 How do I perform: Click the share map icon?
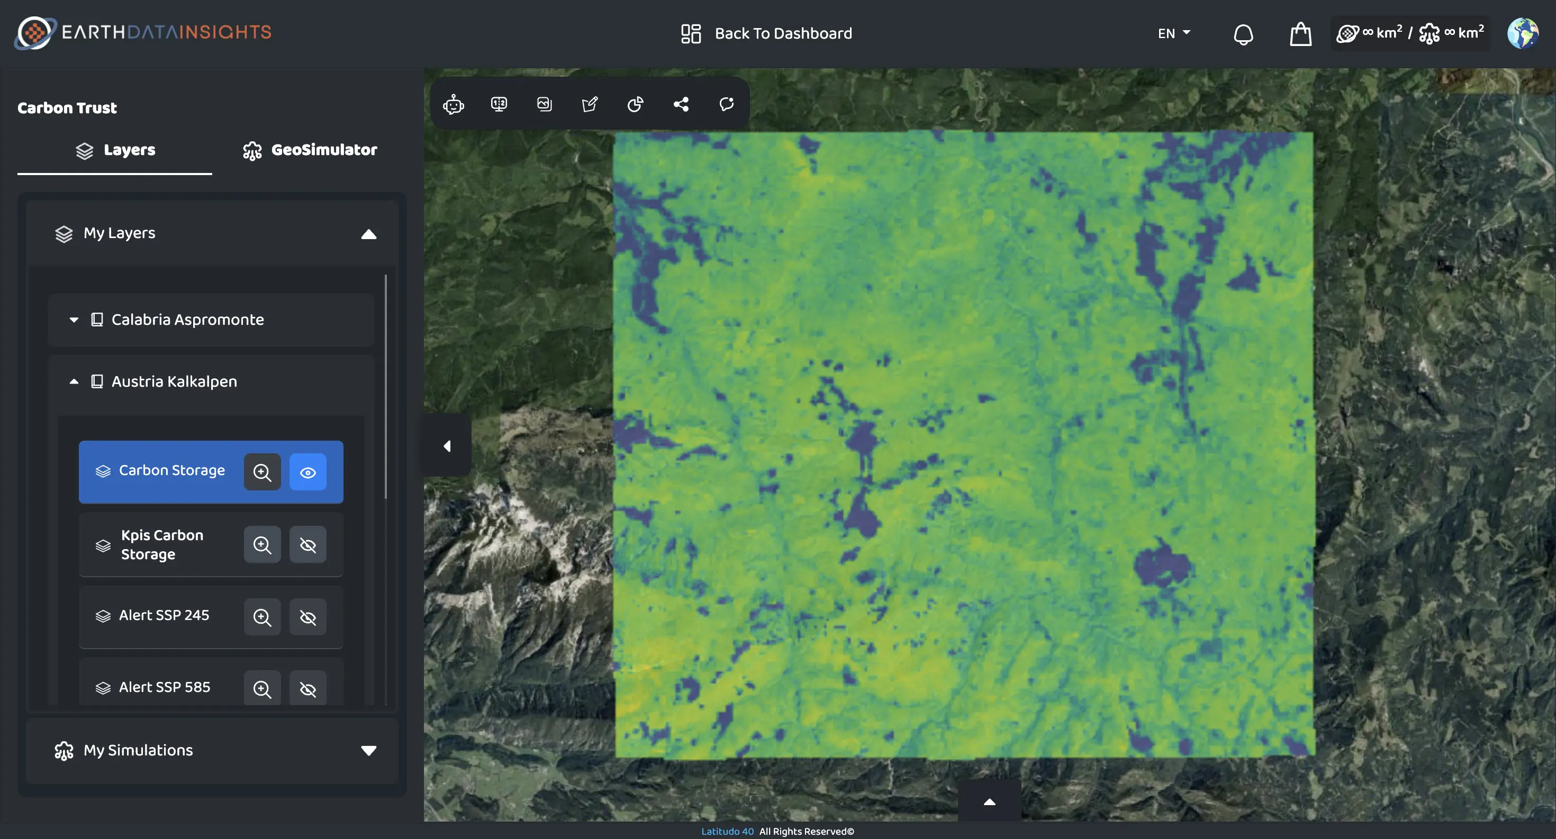pos(681,104)
